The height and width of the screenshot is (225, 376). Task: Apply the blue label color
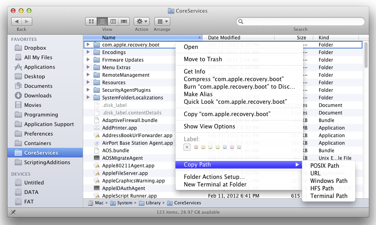click(x=225, y=147)
